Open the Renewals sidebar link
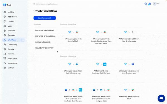This screenshot has height=104, width=167. point(11,35)
